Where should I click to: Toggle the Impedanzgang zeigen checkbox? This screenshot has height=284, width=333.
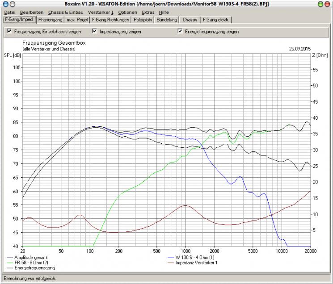pos(95,31)
